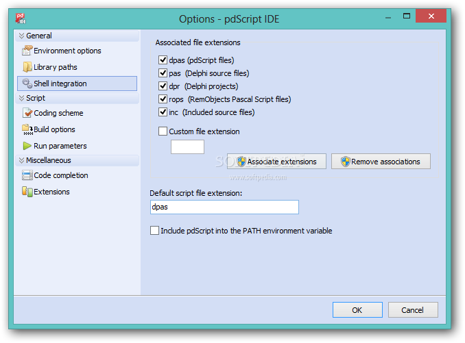Click the Default script file extension field
The width and height of the screenshot is (465, 343).
tap(224, 207)
